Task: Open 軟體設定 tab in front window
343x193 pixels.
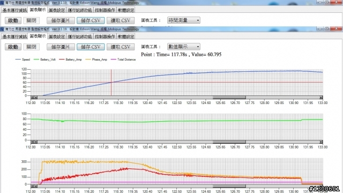Action: click(x=126, y=36)
